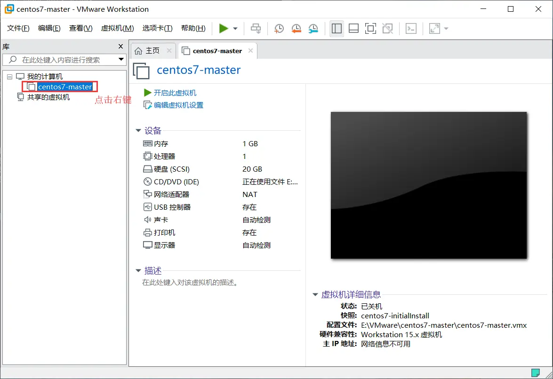The image size is (553, 379).
Task: Click the 已关机 status value
Action: pyautogui.click(x=371, y=306)
